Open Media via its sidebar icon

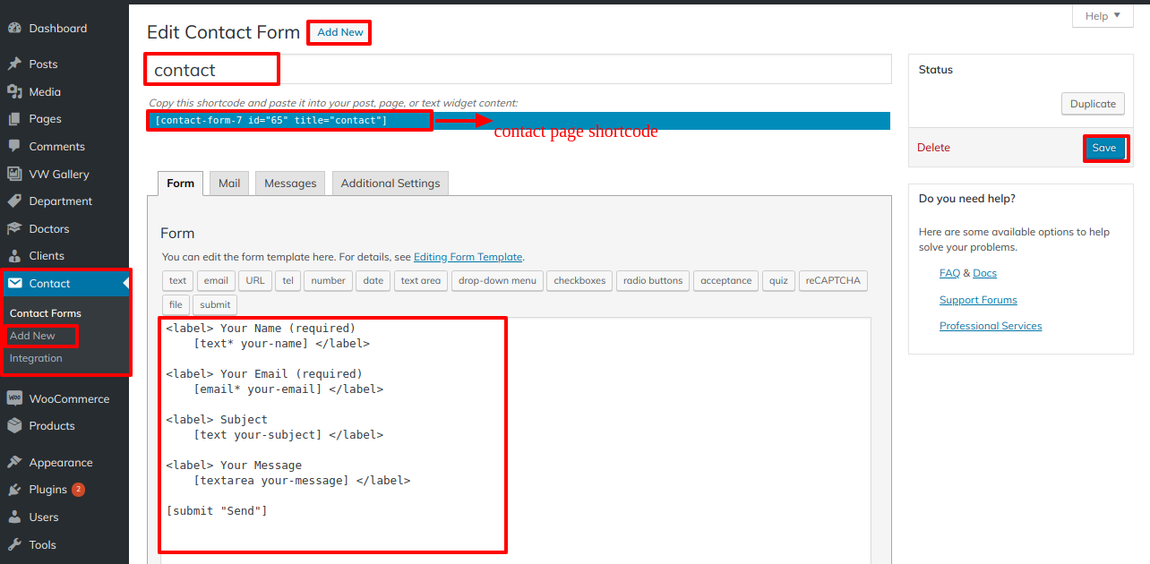click(x=14, y=92)
